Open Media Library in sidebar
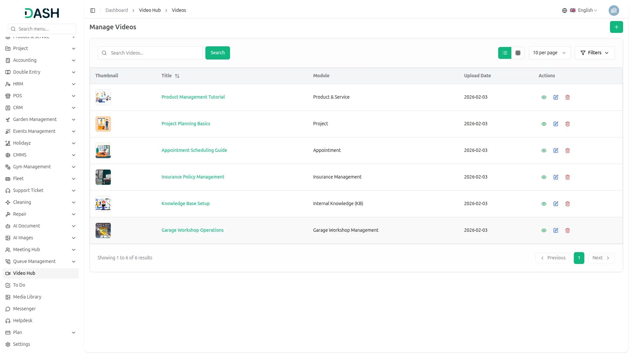The width and height of the screenshot is (631, 355). [x=27, y=297]
